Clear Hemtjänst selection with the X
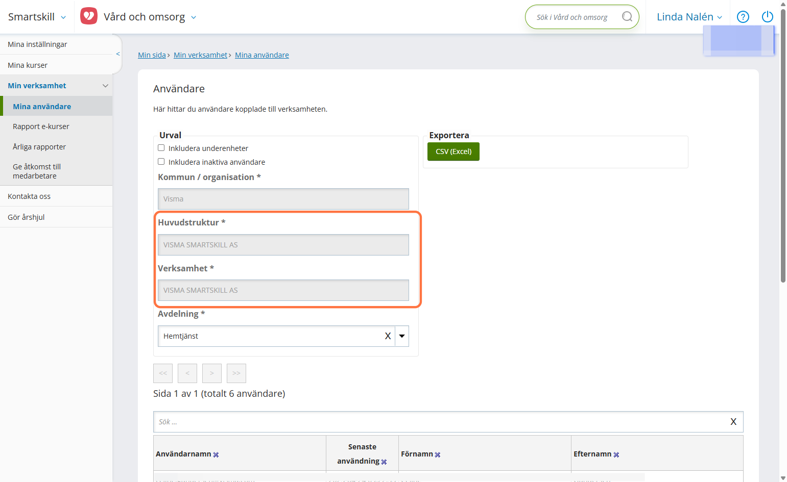 click(388, 336)
